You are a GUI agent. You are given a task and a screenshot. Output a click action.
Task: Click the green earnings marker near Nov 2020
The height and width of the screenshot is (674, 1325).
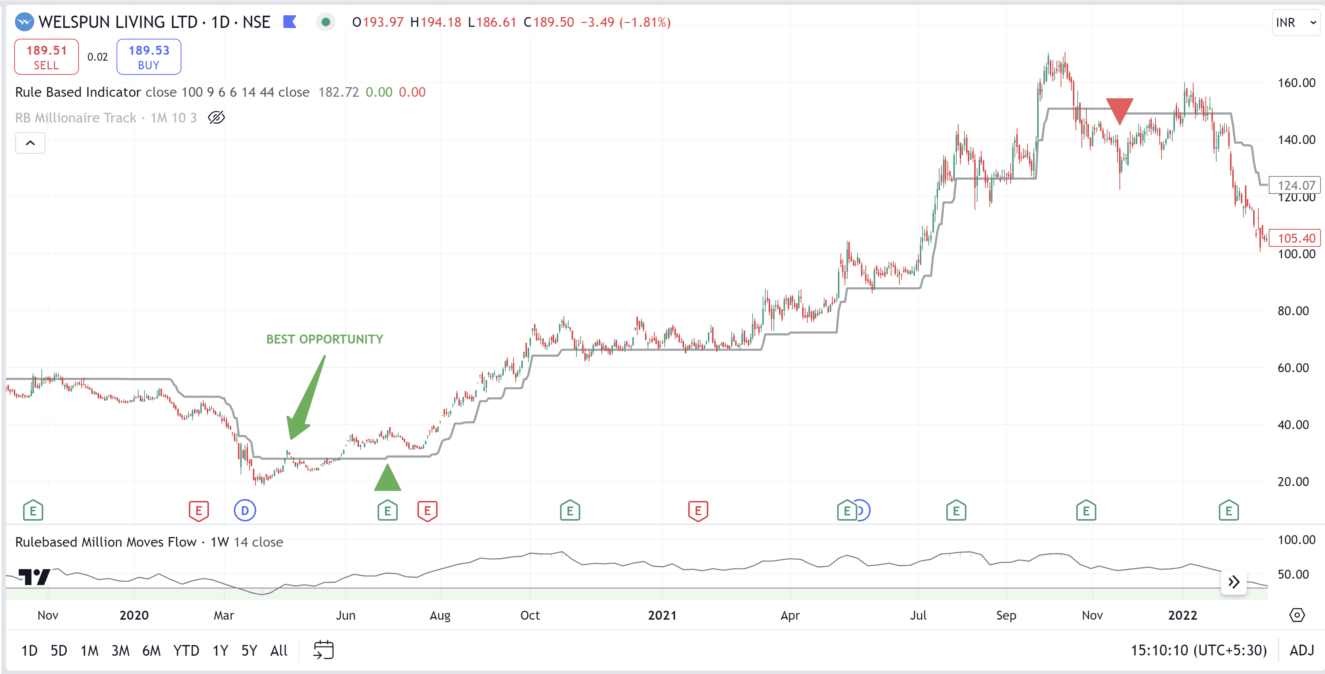point(569,511)
